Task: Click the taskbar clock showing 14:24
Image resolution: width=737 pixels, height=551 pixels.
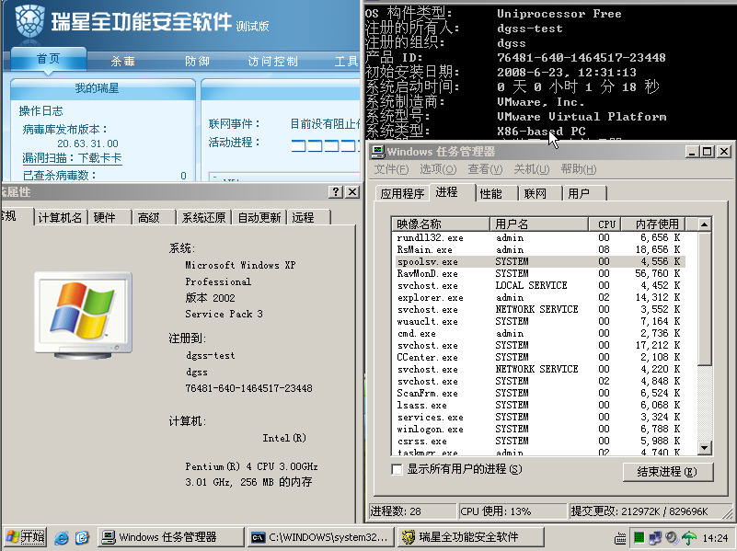Action: pos(715,538)
